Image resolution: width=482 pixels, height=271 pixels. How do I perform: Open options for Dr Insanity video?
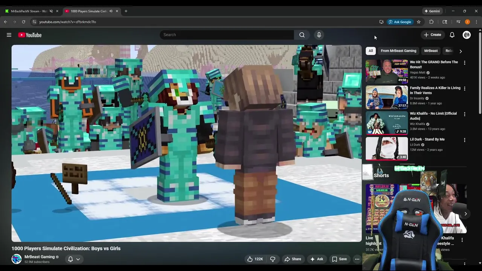point(464,88)
